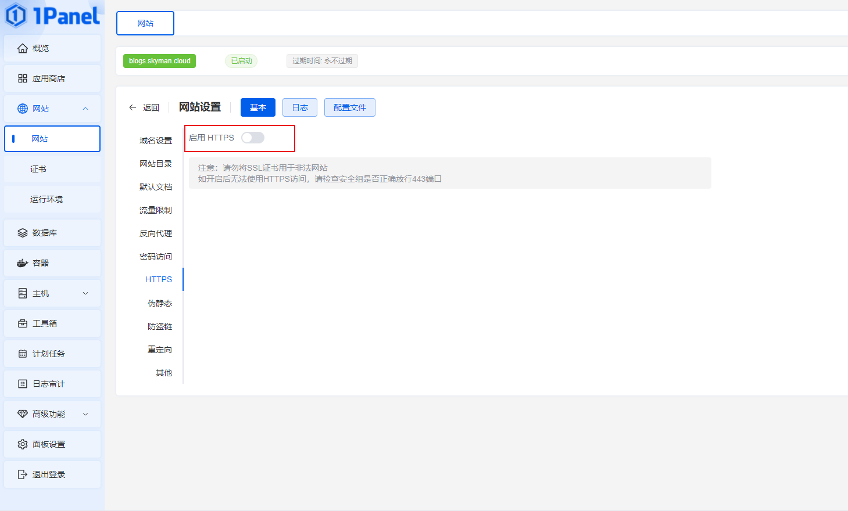Open 应用商店 via its grid icon
848x511 pixels.
click(23, 78)
